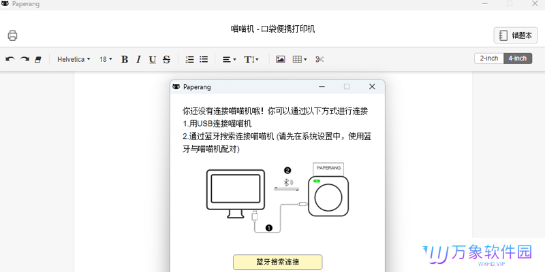The width and height of the screenshot is (545, 272).
Task: Close the main Paperang window
Action: (535, 3)
